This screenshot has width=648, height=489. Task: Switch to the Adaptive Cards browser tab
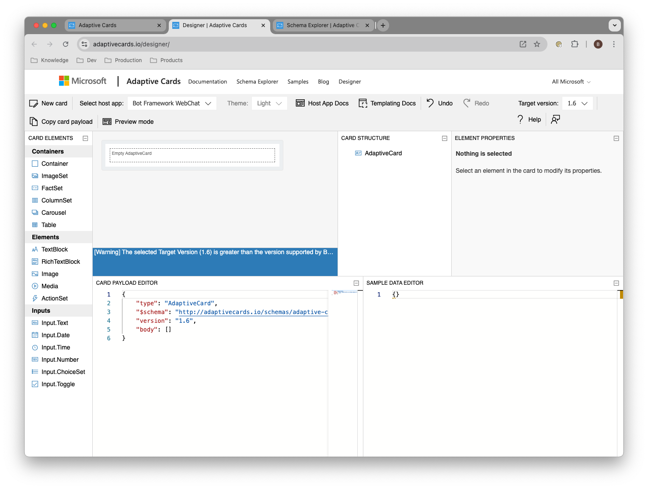coord(115,25)
